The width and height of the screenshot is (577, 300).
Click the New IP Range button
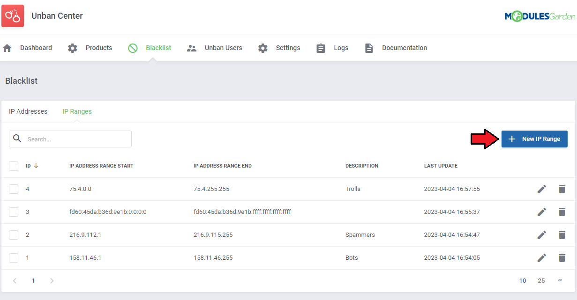pos(534,139)
